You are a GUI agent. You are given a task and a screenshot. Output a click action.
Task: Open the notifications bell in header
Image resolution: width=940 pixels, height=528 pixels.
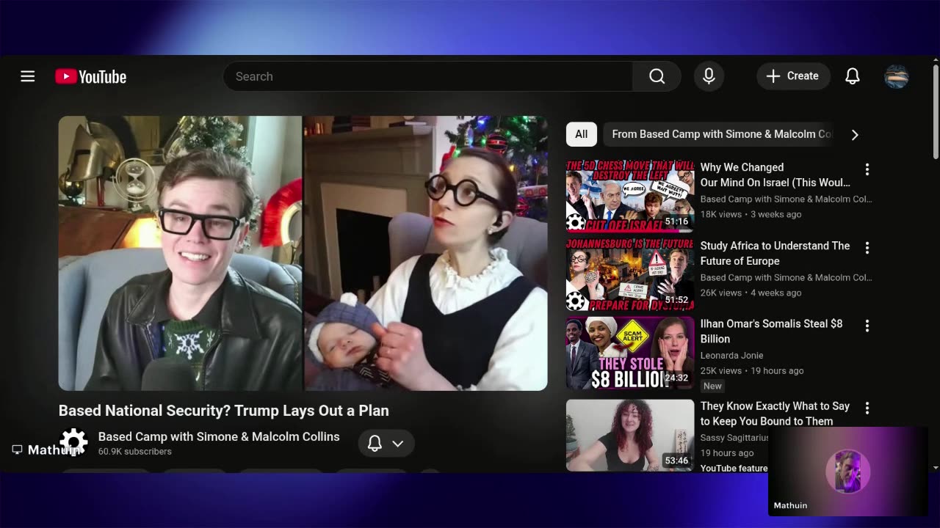pyautogui.click(x=853, y=76)
